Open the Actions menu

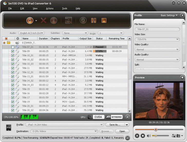pos(50,8)
